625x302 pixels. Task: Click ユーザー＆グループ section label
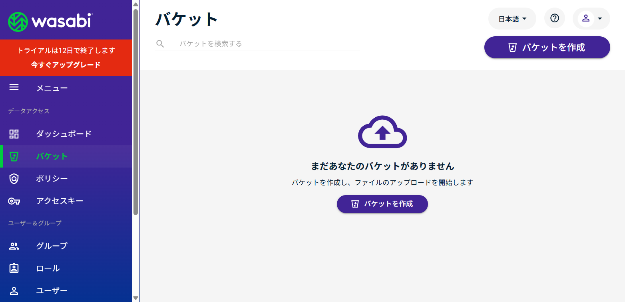pos(35,223)
